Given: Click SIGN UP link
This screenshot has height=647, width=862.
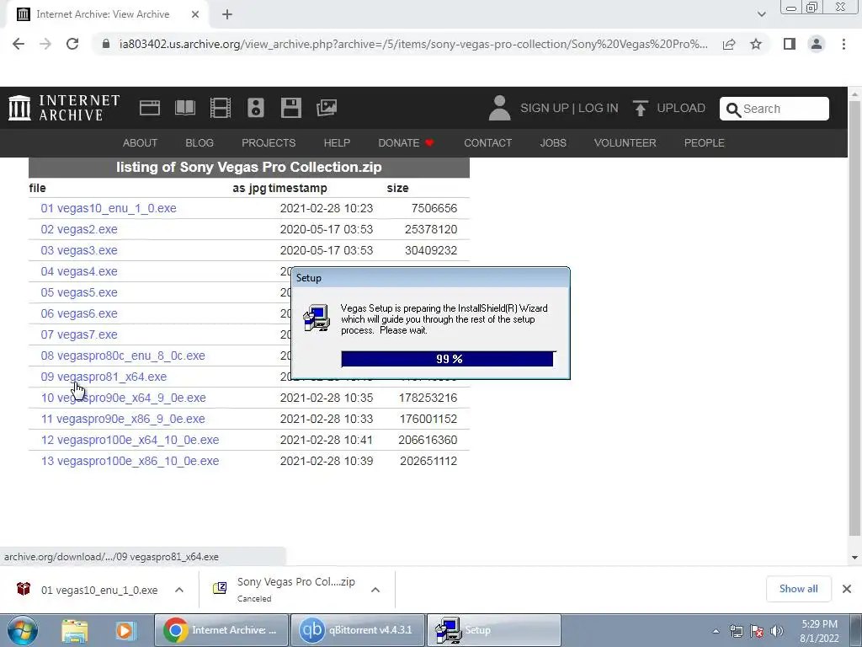Looking at the screenshot, I should pyautogui.click(x=545, y=108).
